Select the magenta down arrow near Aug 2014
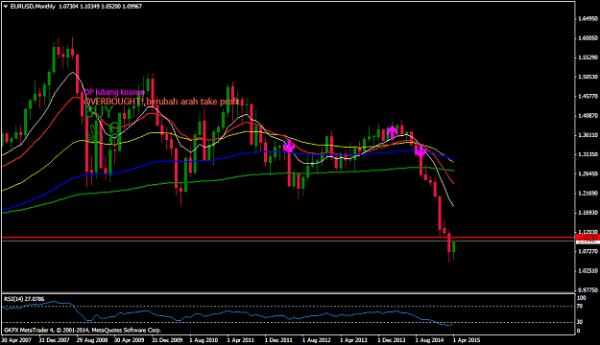The image size is (600, 345). [420, 150]
